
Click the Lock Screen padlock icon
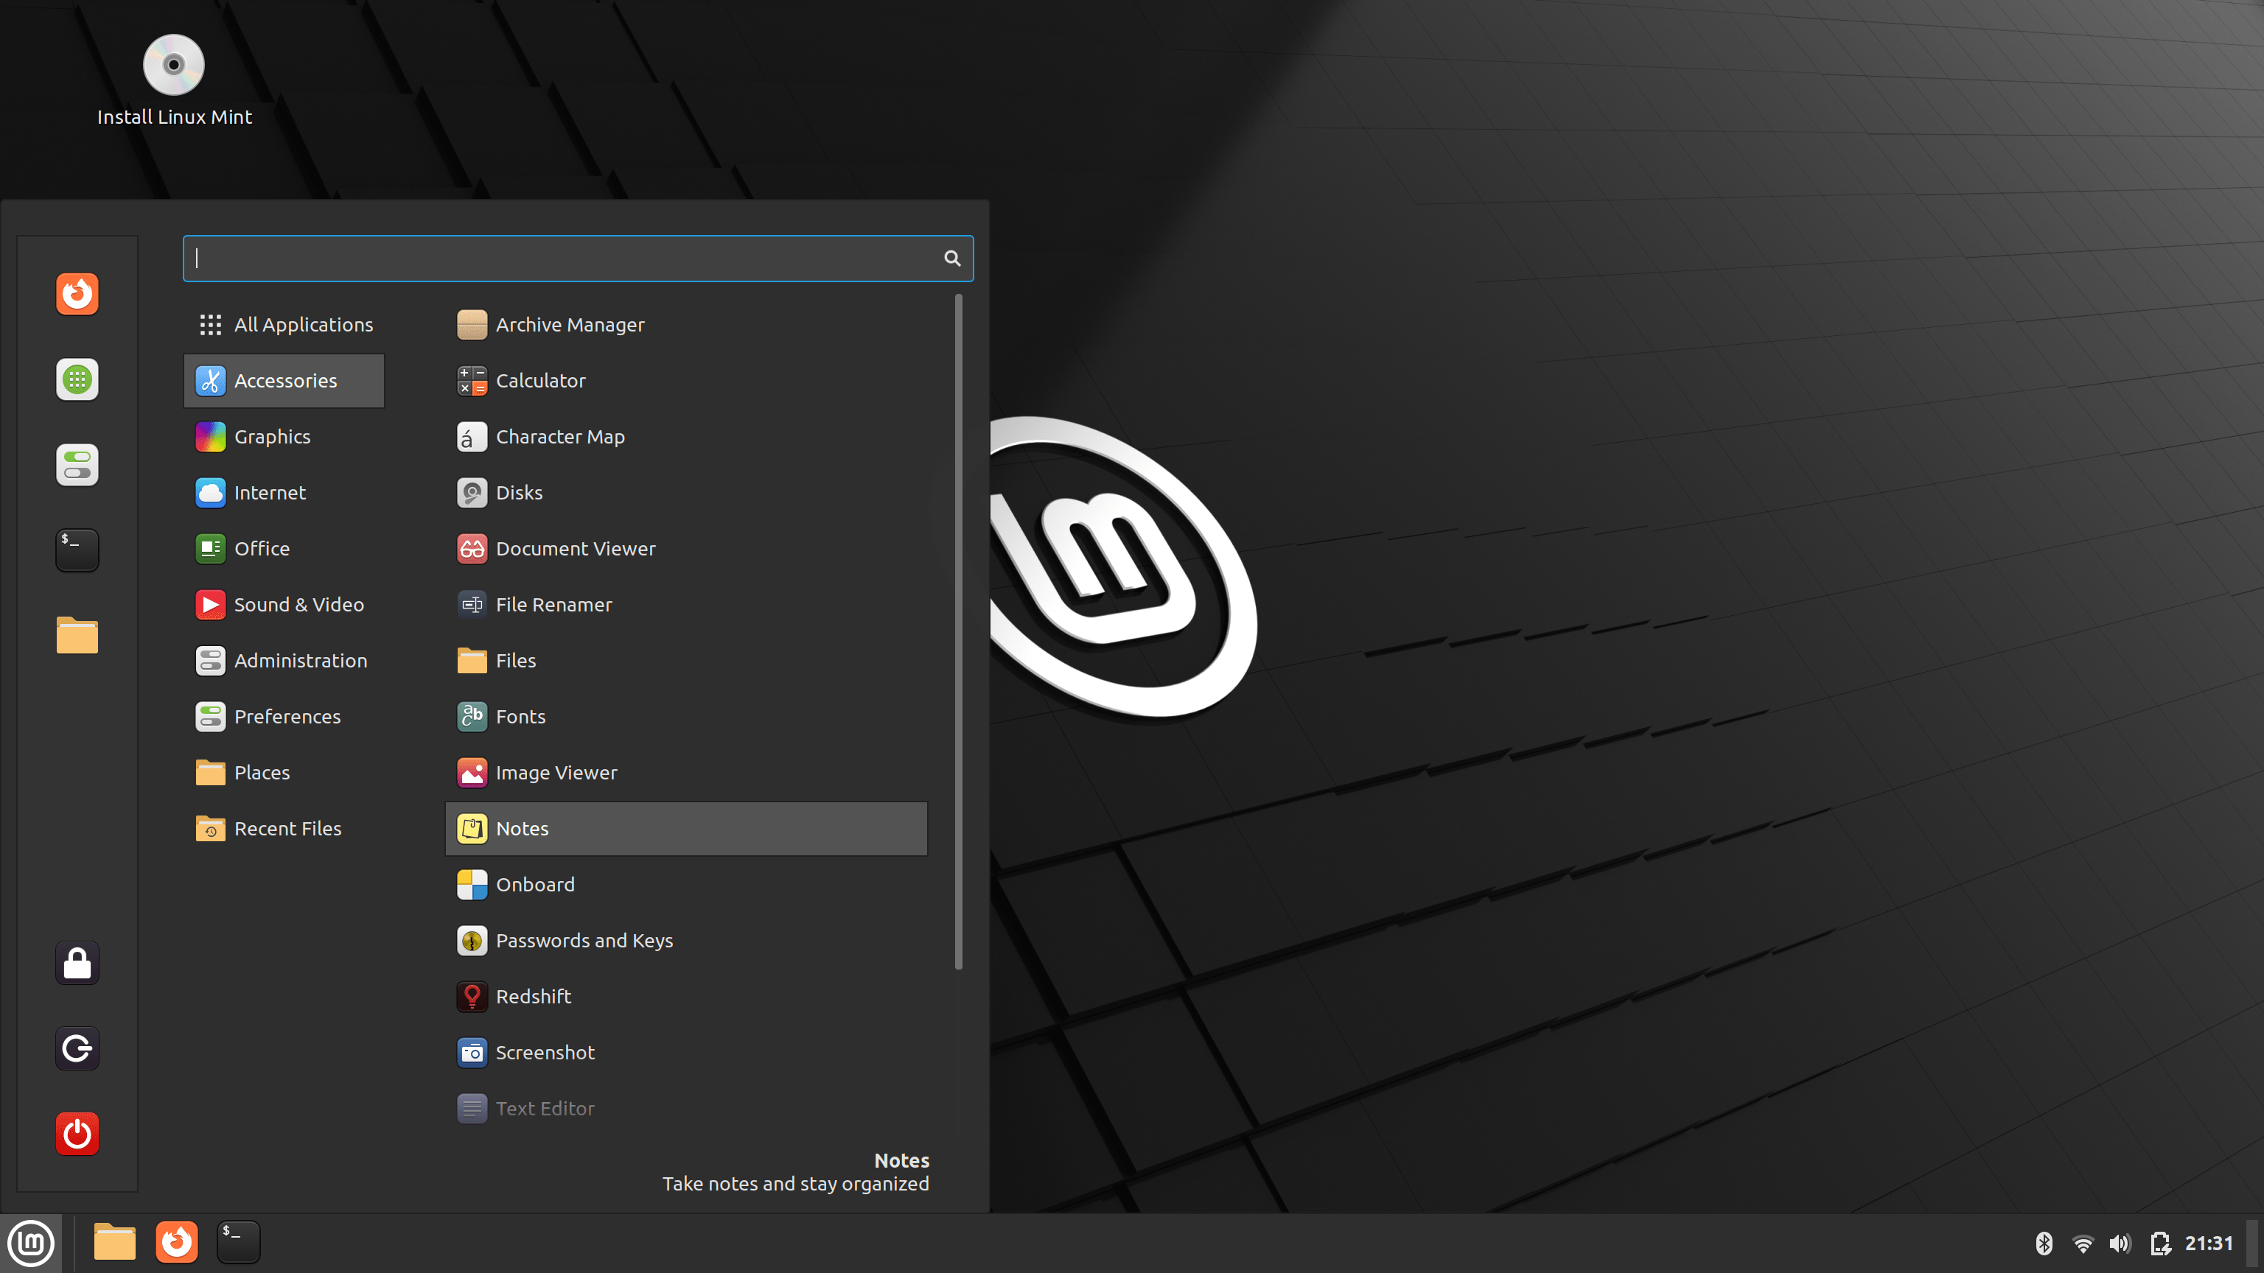77,964
